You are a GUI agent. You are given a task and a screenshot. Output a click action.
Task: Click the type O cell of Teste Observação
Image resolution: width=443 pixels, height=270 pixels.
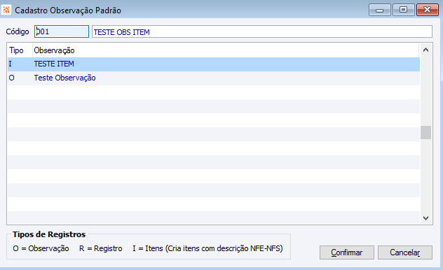[20, 78]
